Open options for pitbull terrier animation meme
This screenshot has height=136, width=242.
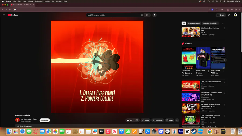[224, 93]
